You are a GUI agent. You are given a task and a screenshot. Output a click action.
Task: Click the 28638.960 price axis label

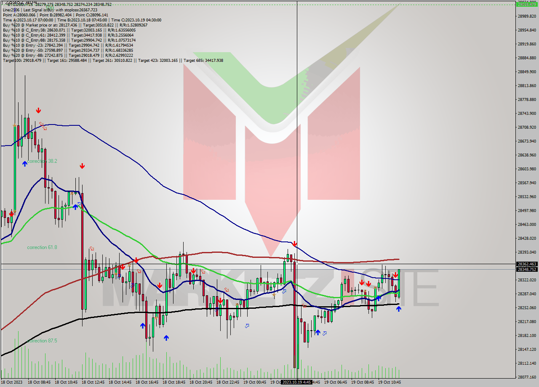point(527,155)
